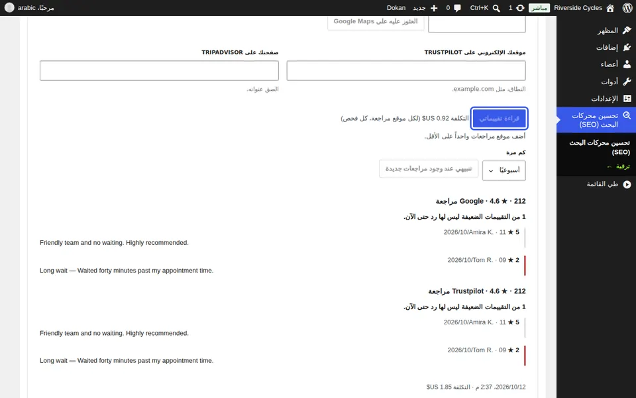This screenshot has width=636, height=398.
Task: Open the Riverside Cycles site name link
Action: click(x=578, y=8)
